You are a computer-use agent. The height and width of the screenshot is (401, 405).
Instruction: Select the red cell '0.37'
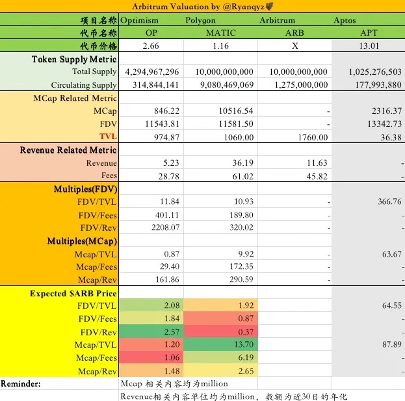pos(220,331)
